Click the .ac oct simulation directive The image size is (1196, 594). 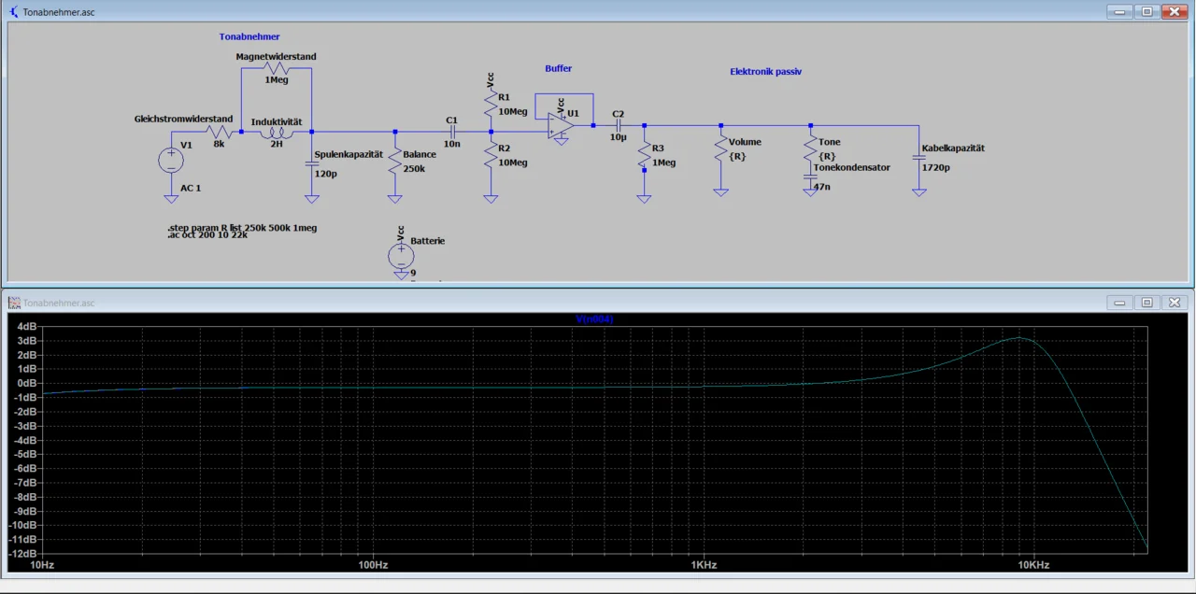[x=207, y=235]
